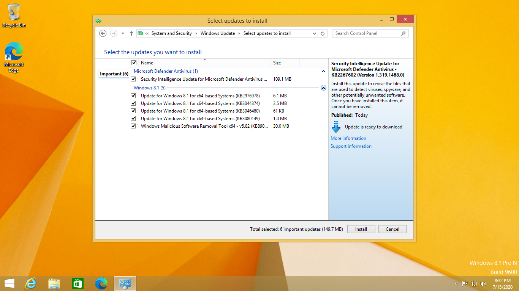Minimize the Select updates window
Screen dimensions: 519x291
pyautogui.click(x=381, y=19)
